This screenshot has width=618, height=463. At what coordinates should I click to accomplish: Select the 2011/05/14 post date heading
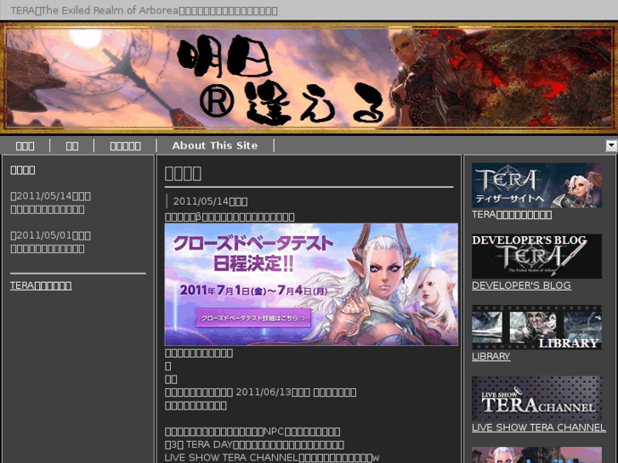[210, 201]
